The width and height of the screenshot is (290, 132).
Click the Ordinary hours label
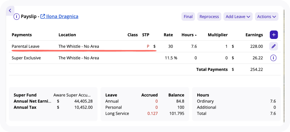(205, 101)
